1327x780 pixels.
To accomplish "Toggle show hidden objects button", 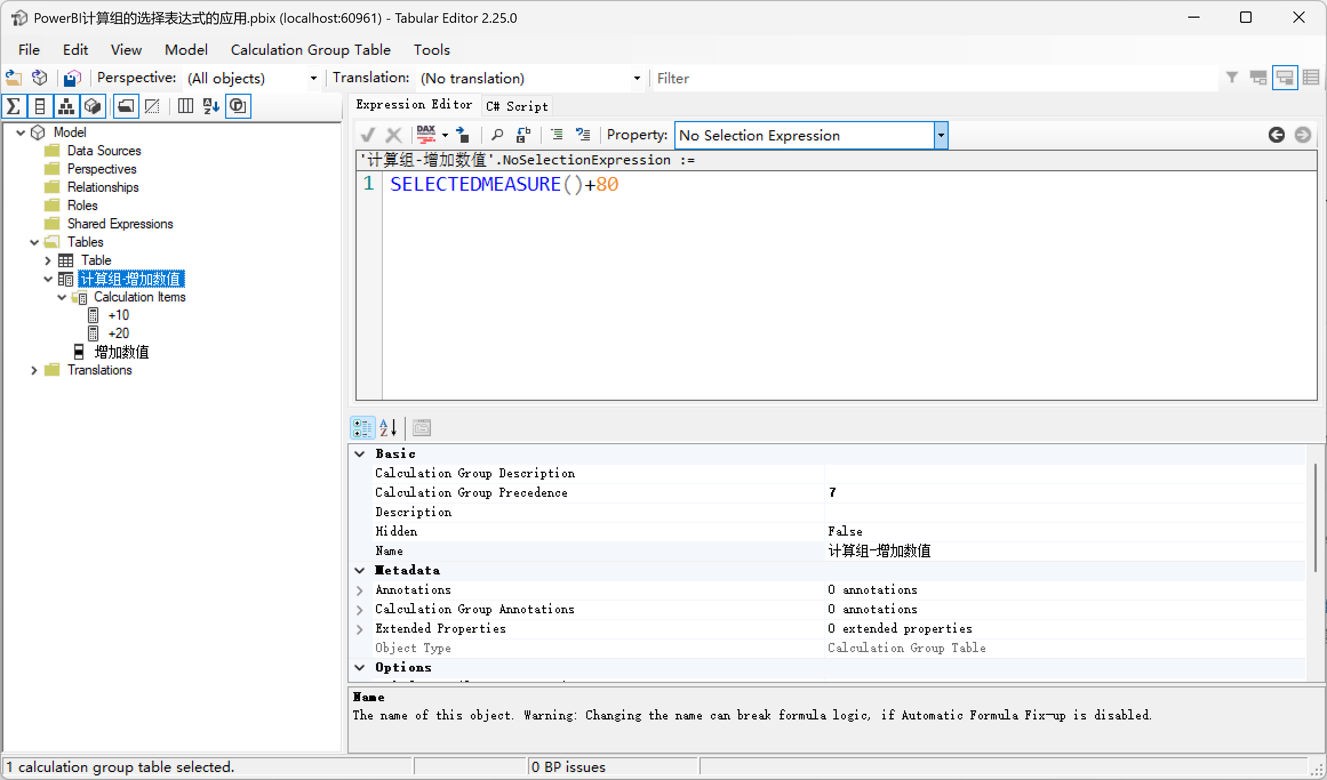I will pyautogui.click(x=152, y=106).
